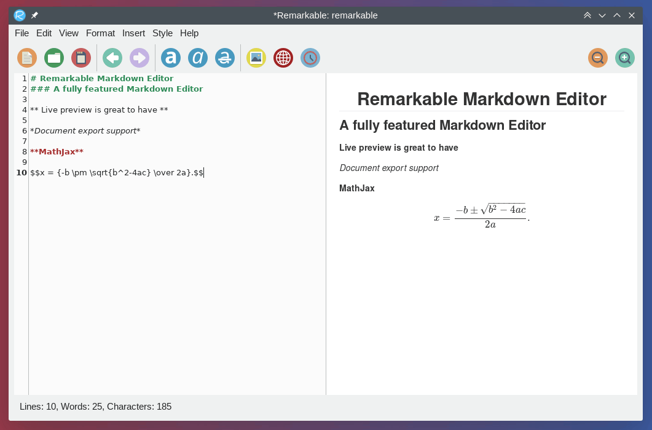Apply italic formatting toolbar icon
Viewport: 652px width, 430px height.
click(x=198, y=58)
